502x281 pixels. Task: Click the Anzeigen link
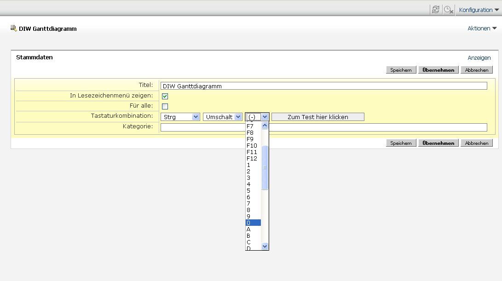coord(479,57)
